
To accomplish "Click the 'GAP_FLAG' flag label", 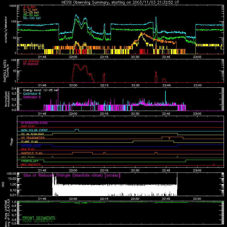I will point(28,126).
